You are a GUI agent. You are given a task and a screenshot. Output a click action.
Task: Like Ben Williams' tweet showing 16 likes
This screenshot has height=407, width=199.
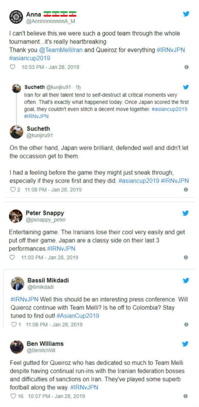pyautogui.click(x=13, y=396)
